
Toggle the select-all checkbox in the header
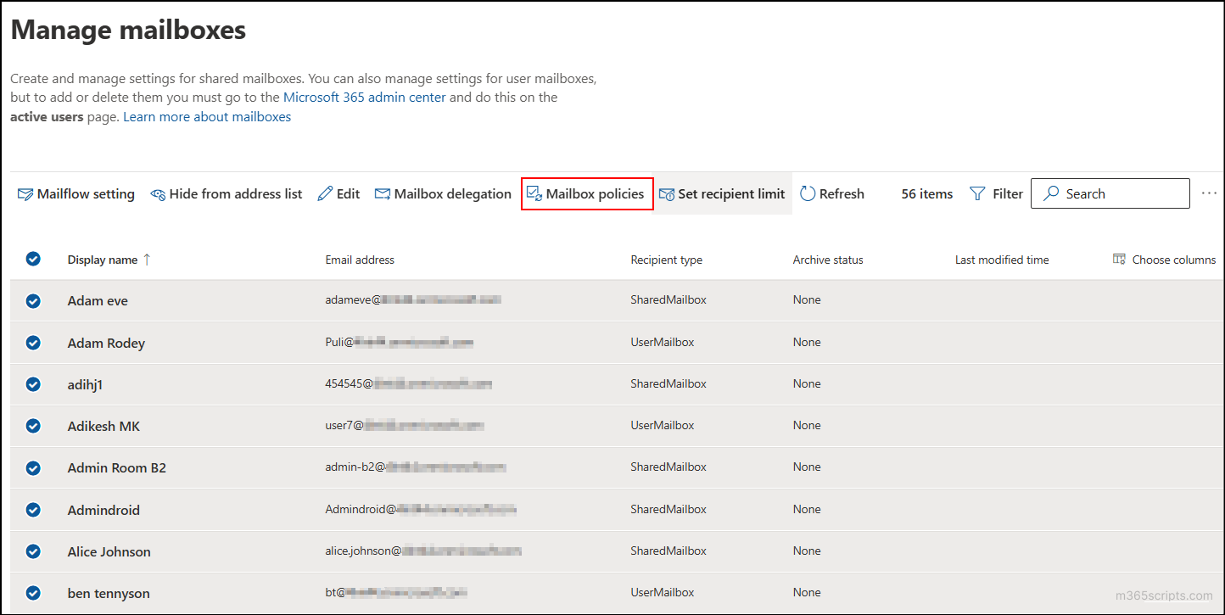coord(33,259)
